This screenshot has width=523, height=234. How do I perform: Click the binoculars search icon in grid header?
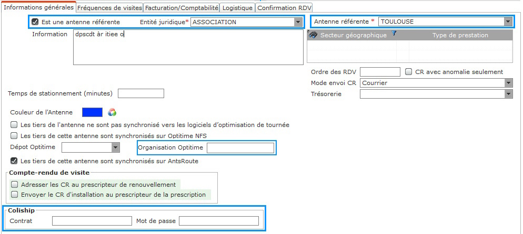[313, 35]
